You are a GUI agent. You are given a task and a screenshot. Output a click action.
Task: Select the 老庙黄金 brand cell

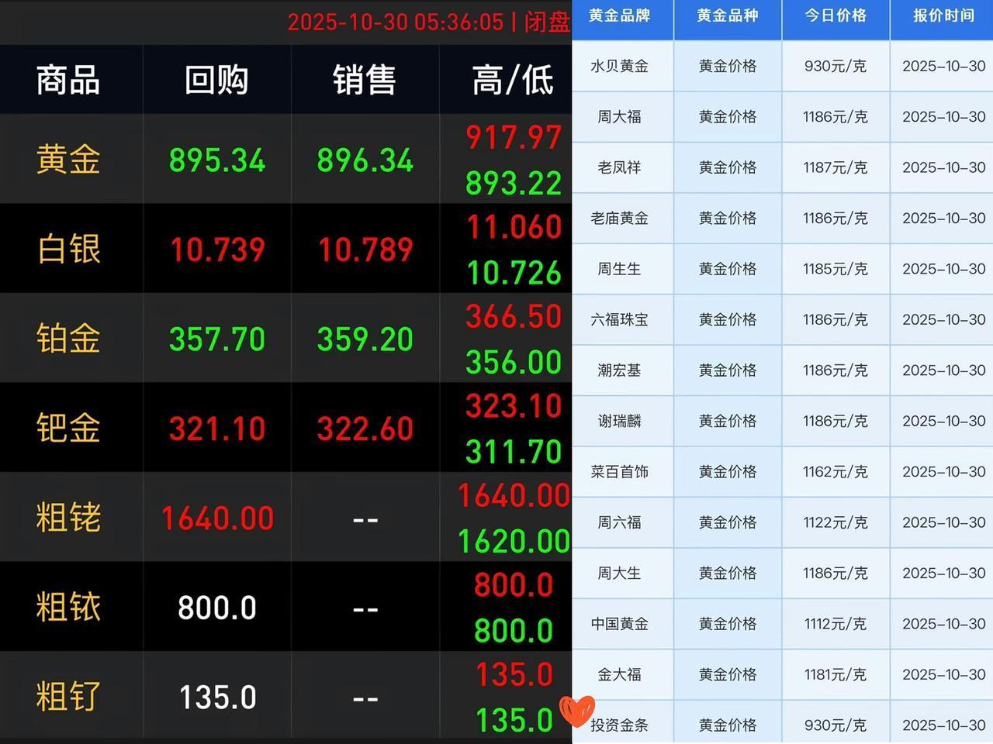coord(619,218)
